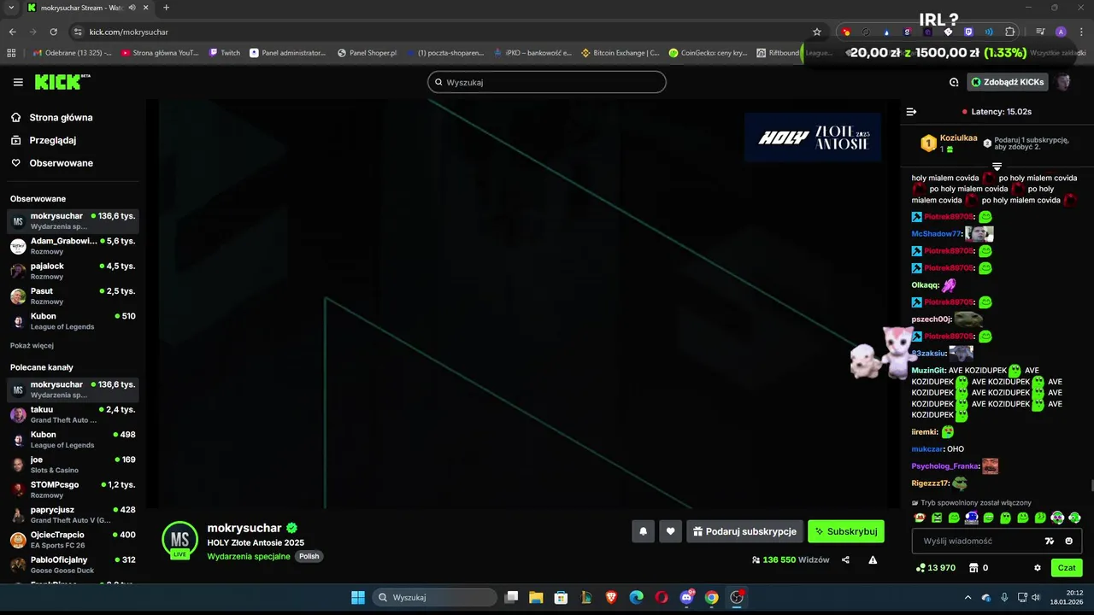Click the mokrysuchar channel avatar
The image size is (1094, 615).
[x=179, y=539]
